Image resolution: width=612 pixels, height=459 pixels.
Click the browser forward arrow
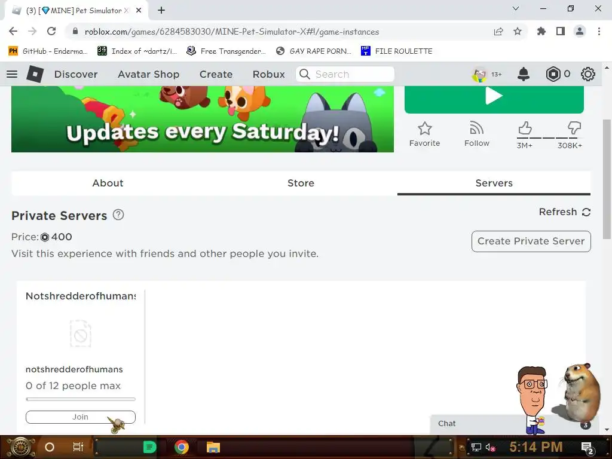pos(32,31)
